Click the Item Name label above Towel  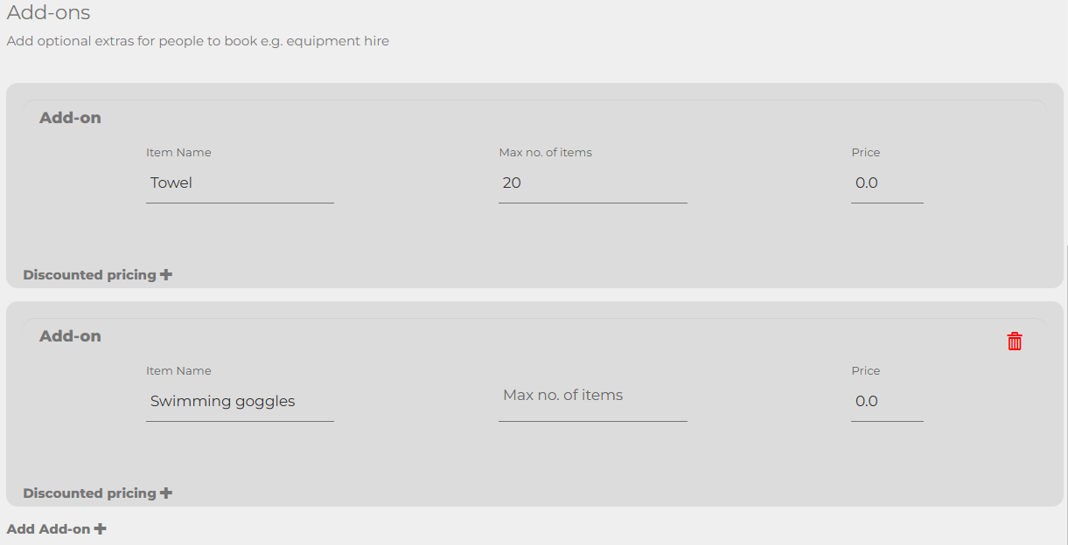(x=178, y=152)
